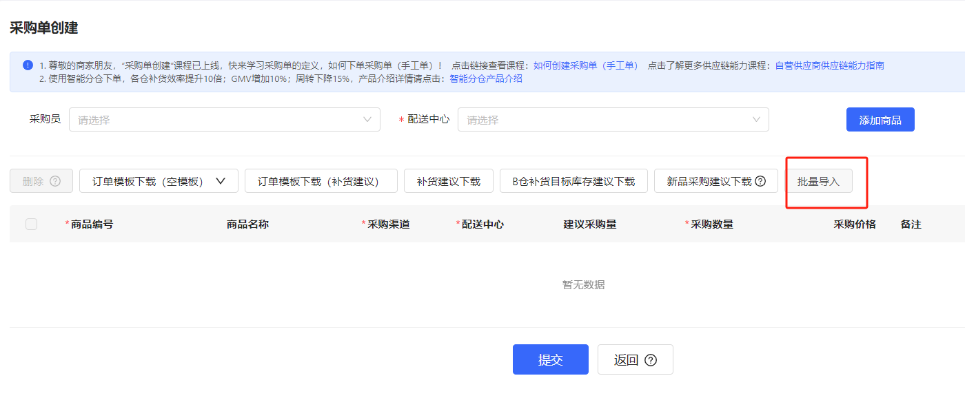Image resolution: width=965 pixels, height=409 pixels.
Task: Toggle the select-all checkbox in table header
Action: tap(31, 224)
